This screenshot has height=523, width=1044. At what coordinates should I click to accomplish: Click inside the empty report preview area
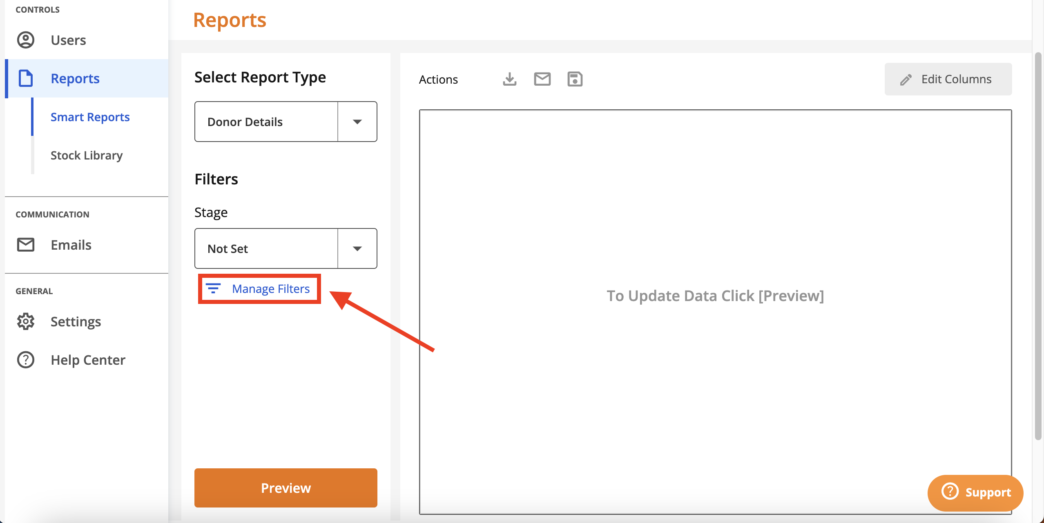click(715, 296)
